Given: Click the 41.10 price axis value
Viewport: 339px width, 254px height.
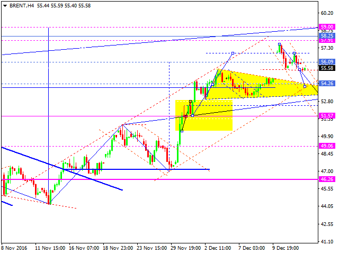Looking at the screenshot, I should pos(327,242).
